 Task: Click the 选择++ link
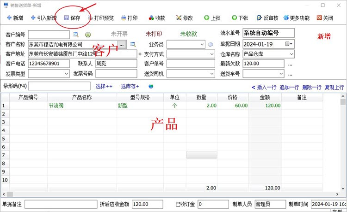coord(104,86)
